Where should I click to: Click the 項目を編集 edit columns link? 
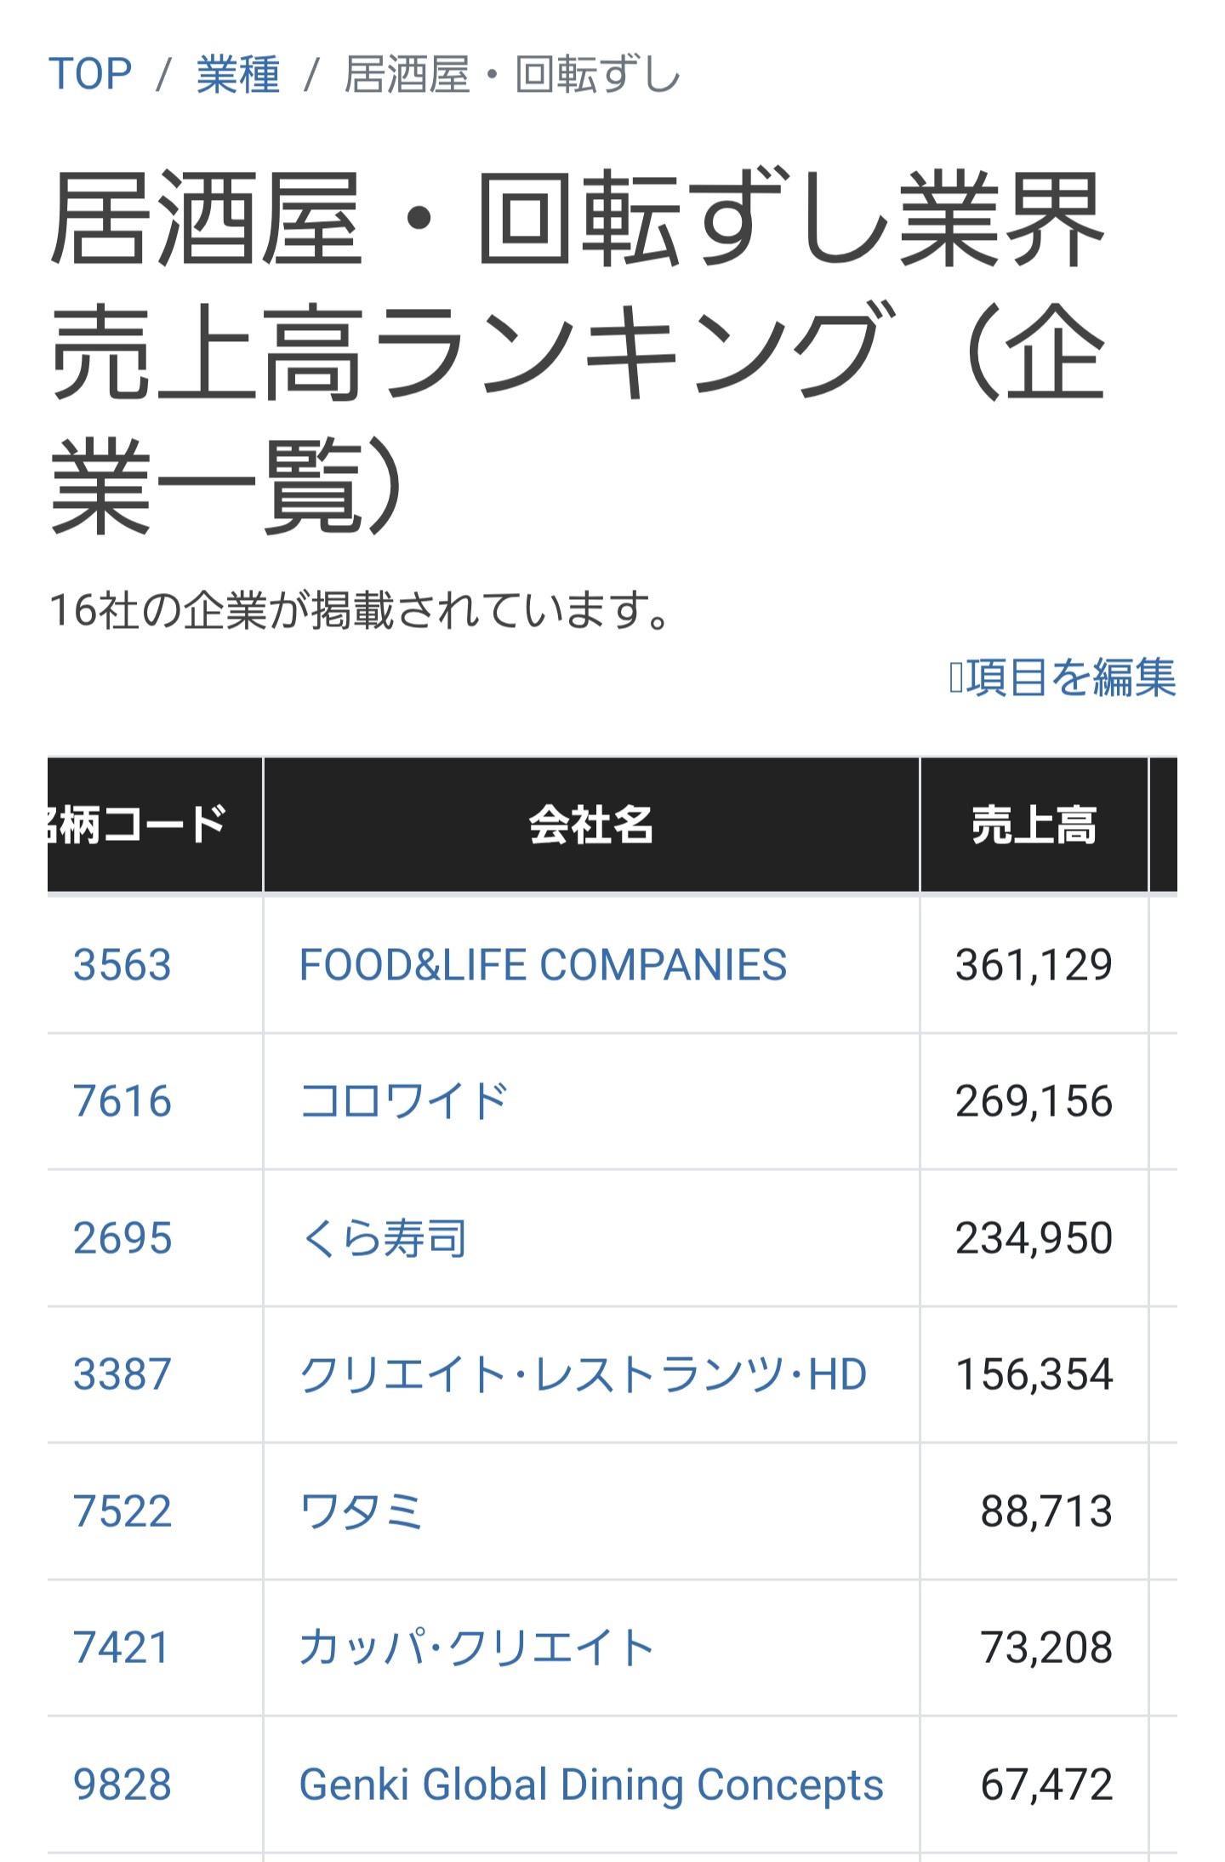[x=1071, y=677]
